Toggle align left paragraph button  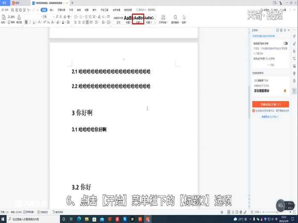coord(75,22)
